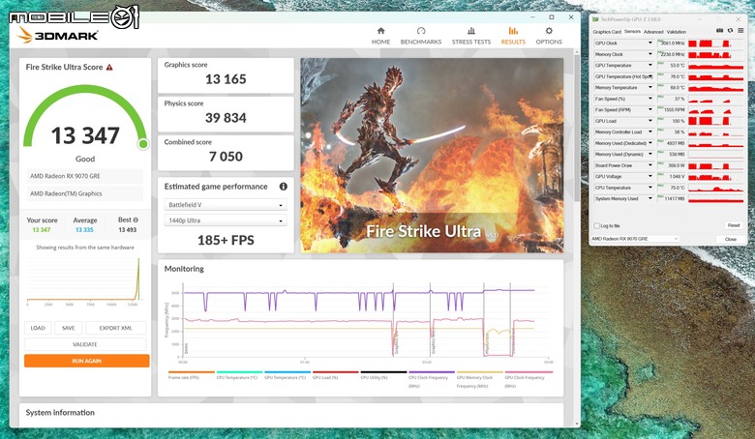This screenshot has width=755, height=439.
Task: Enable Log to file in GPU-Z
Action: coord(597,225)
